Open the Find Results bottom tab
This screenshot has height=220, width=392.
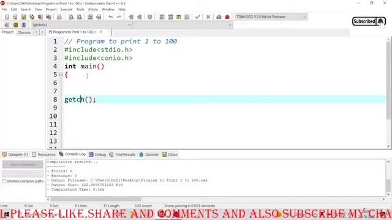pyautogui.click(x=123, y=155)
